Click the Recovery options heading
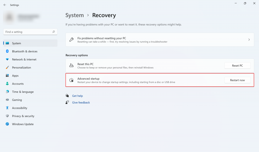This screenshot has width=259, height=152. click(77, 55)
